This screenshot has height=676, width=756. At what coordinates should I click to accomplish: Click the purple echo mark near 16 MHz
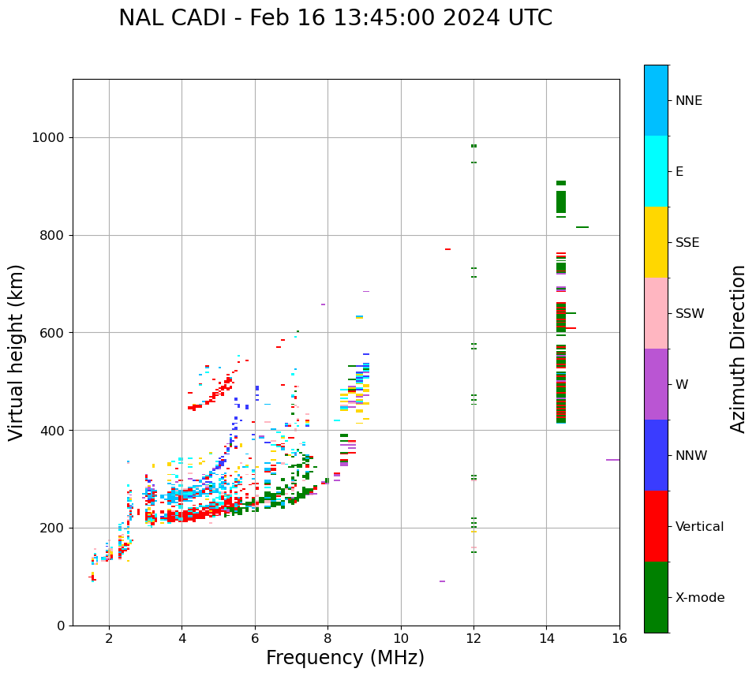point(612,460)
